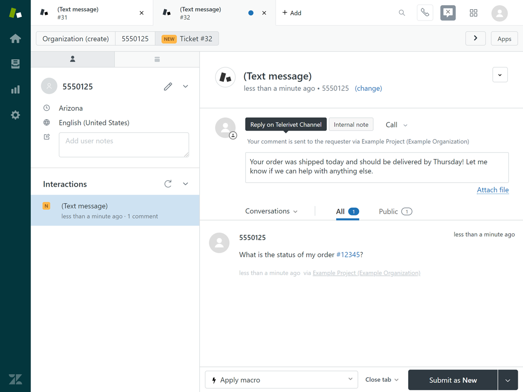Open the 5550125 user breadcrumb tab

[135, 39]
